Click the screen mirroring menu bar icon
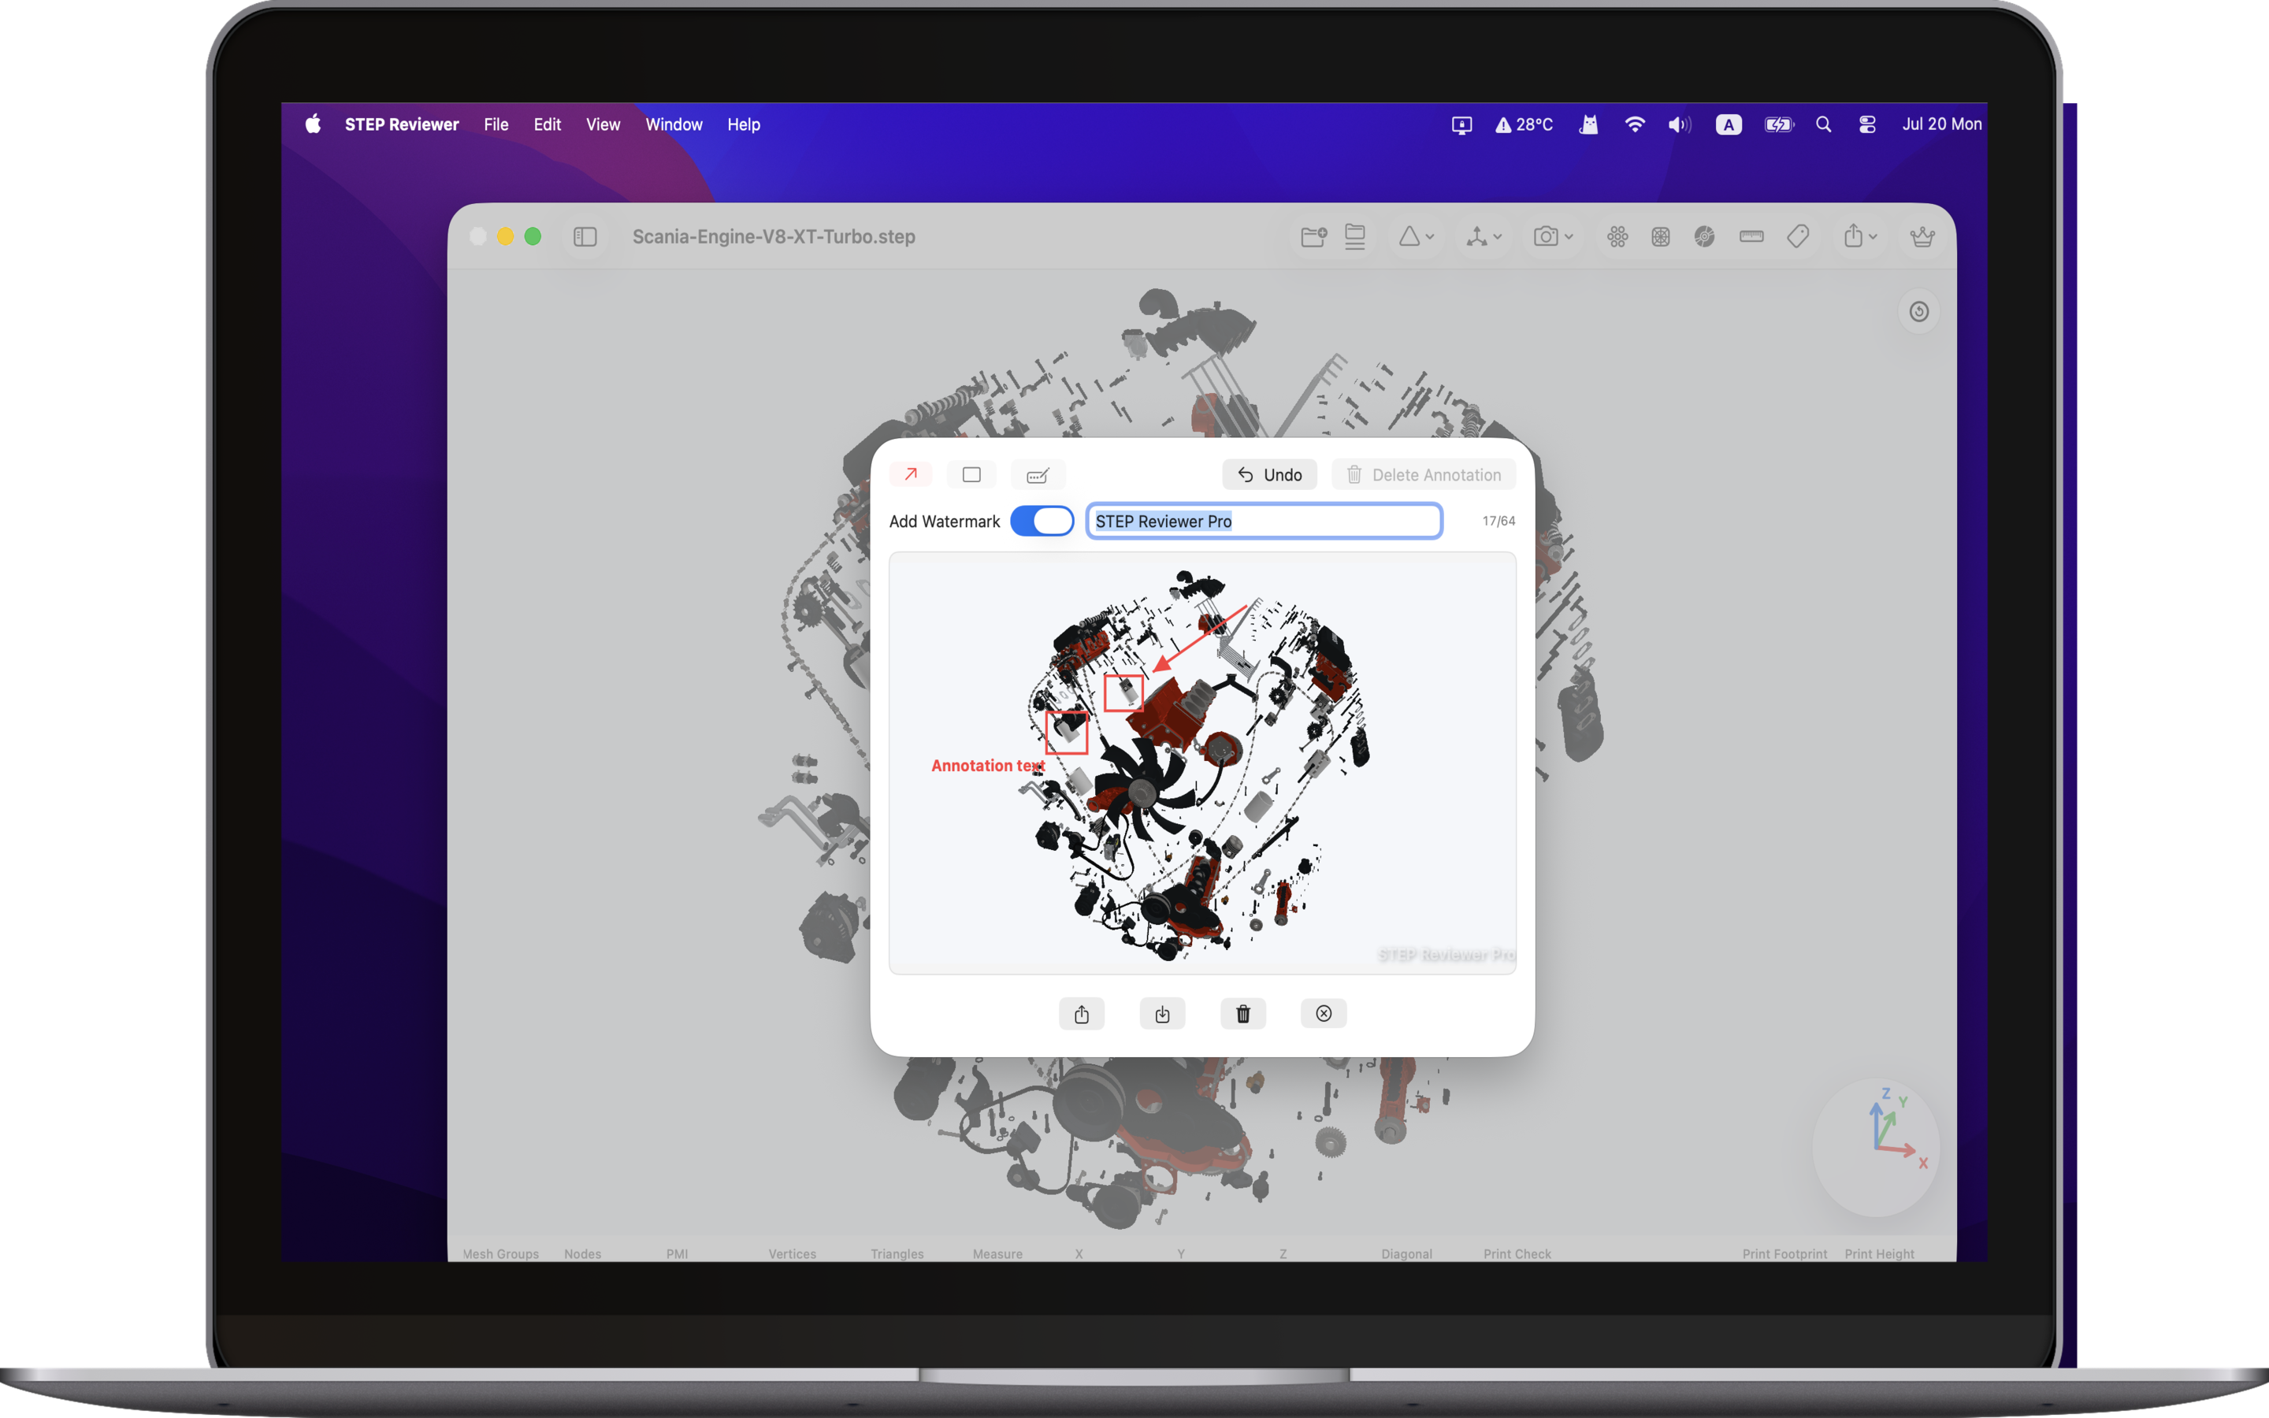The image size is (2269, 1418). pos(1461,124)
